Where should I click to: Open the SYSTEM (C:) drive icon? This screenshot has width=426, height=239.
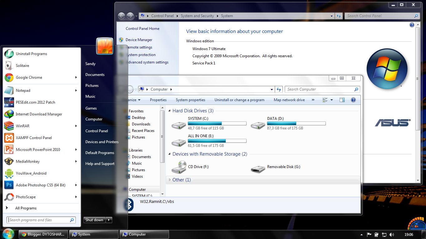[179, 125]
